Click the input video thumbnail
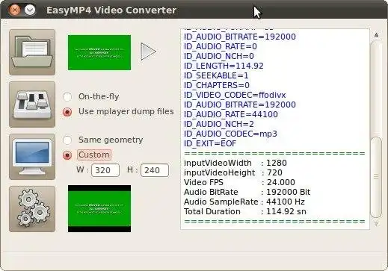Viewport: 388px width, 271px height. coord(99,52)
